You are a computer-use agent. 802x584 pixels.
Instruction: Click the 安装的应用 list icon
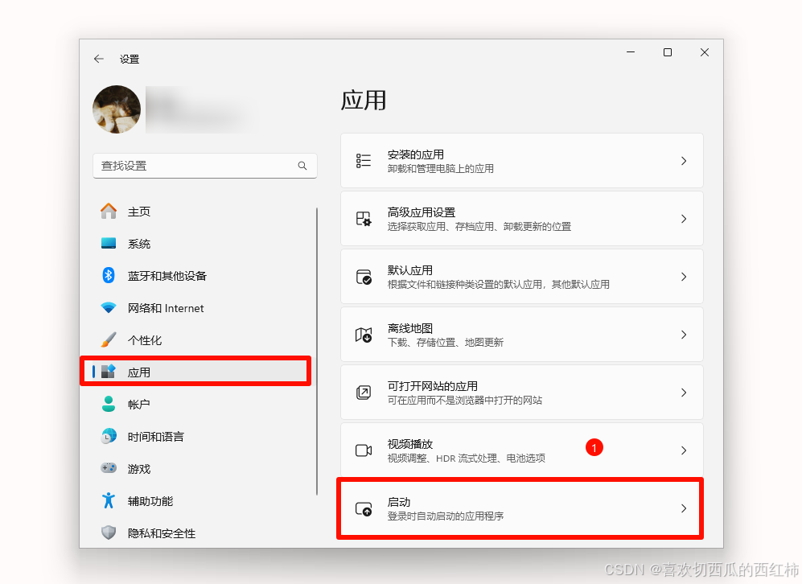(x=364, y=161)
